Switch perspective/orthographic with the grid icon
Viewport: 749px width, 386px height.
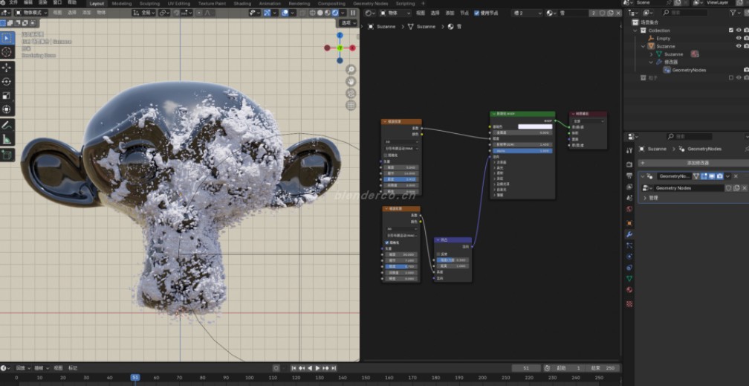point(351,105)
